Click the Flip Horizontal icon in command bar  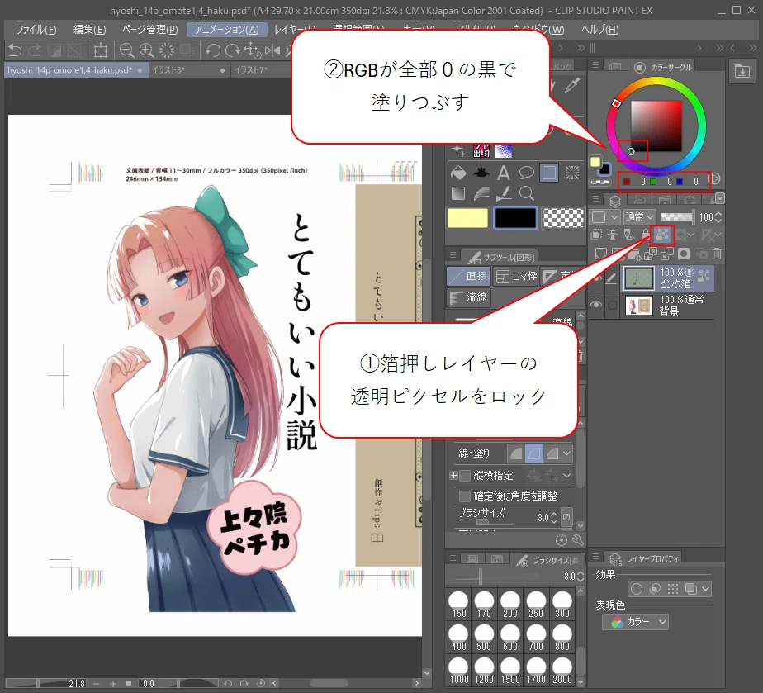tap(272, 50)
